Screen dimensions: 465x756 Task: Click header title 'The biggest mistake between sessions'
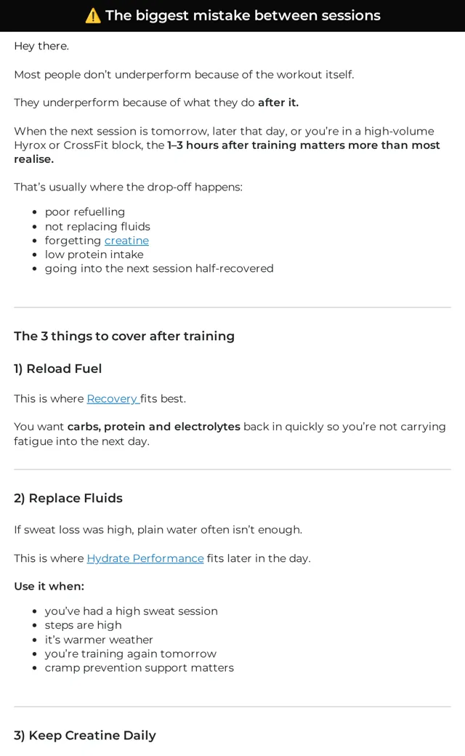click(243, 15)
